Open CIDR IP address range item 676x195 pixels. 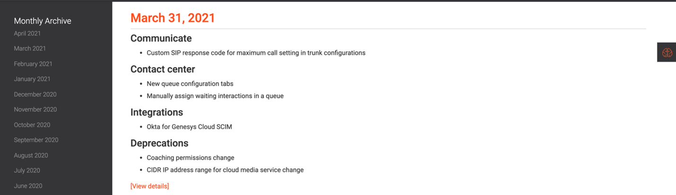pyautogui.click(x=225, y=170)
